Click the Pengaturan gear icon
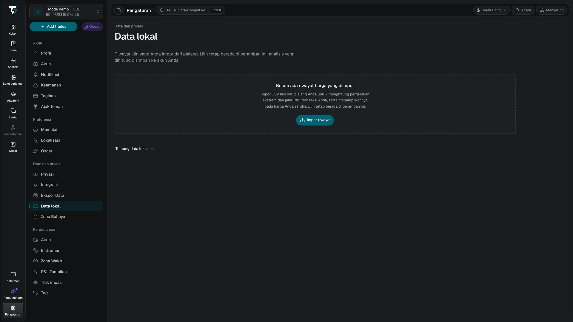The height and width of the screenshot is (322, 573). pyautogui.click(x=13, y=310)
